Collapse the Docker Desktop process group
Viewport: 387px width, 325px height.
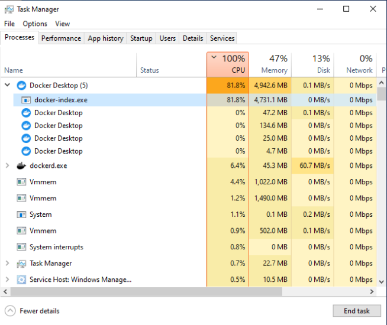pyautogui.click(x=7, y=85)
